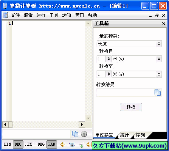Open the 量的种类 quantity type dropdown

[x=159, y=44]
